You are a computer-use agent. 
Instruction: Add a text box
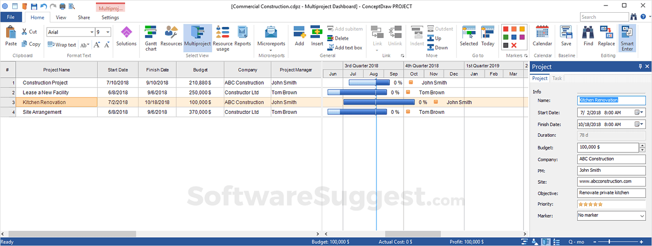click(x=345, y=48)
